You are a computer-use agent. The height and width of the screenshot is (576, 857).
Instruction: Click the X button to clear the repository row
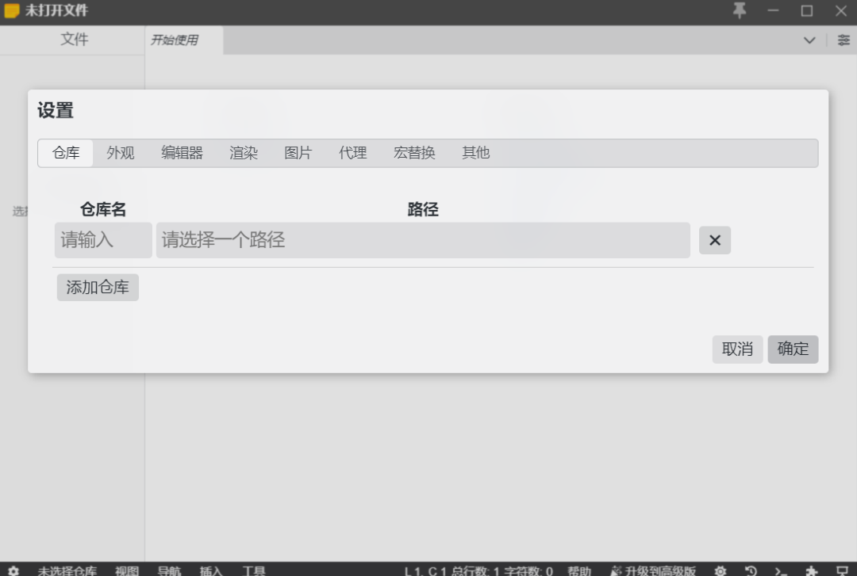click(x=714, y=240)
